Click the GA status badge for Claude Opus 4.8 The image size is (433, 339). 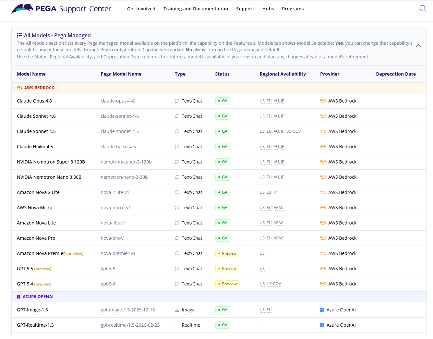coord(223,101)
